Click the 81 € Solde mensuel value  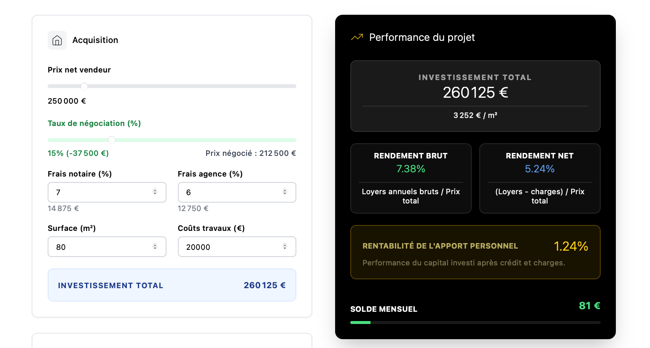[x=590, y=305]
